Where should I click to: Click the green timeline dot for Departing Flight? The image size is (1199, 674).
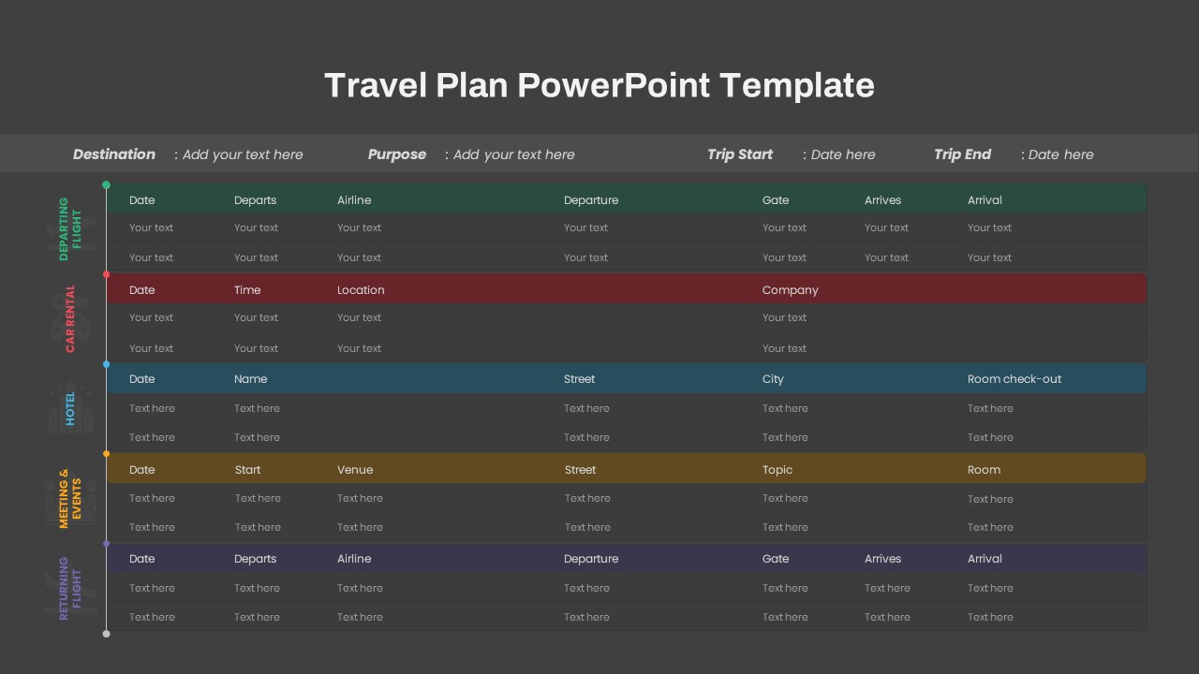point(106,185)
